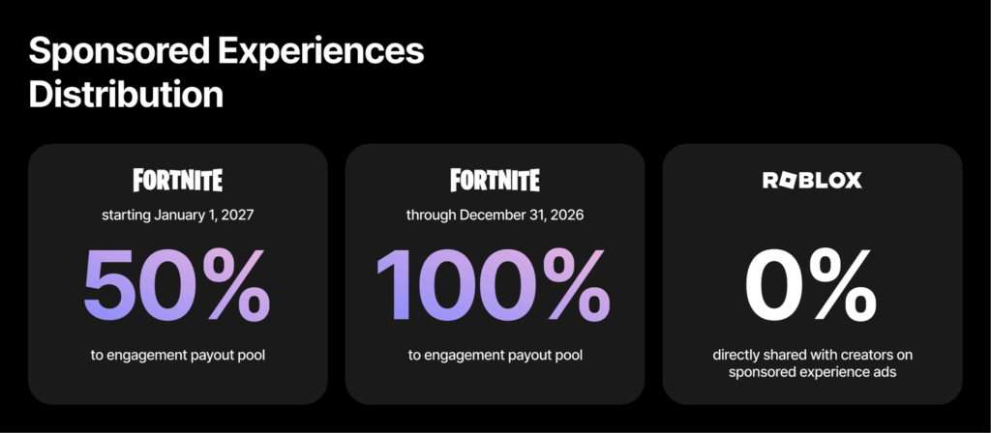Screen dimensions: 991x433
Task: Click the Roblox wordmark logo
Action: pos(812,180)
